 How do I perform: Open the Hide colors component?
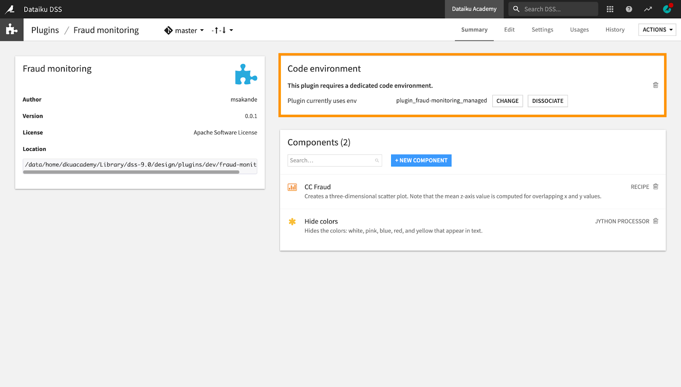[x=321, y=221]
